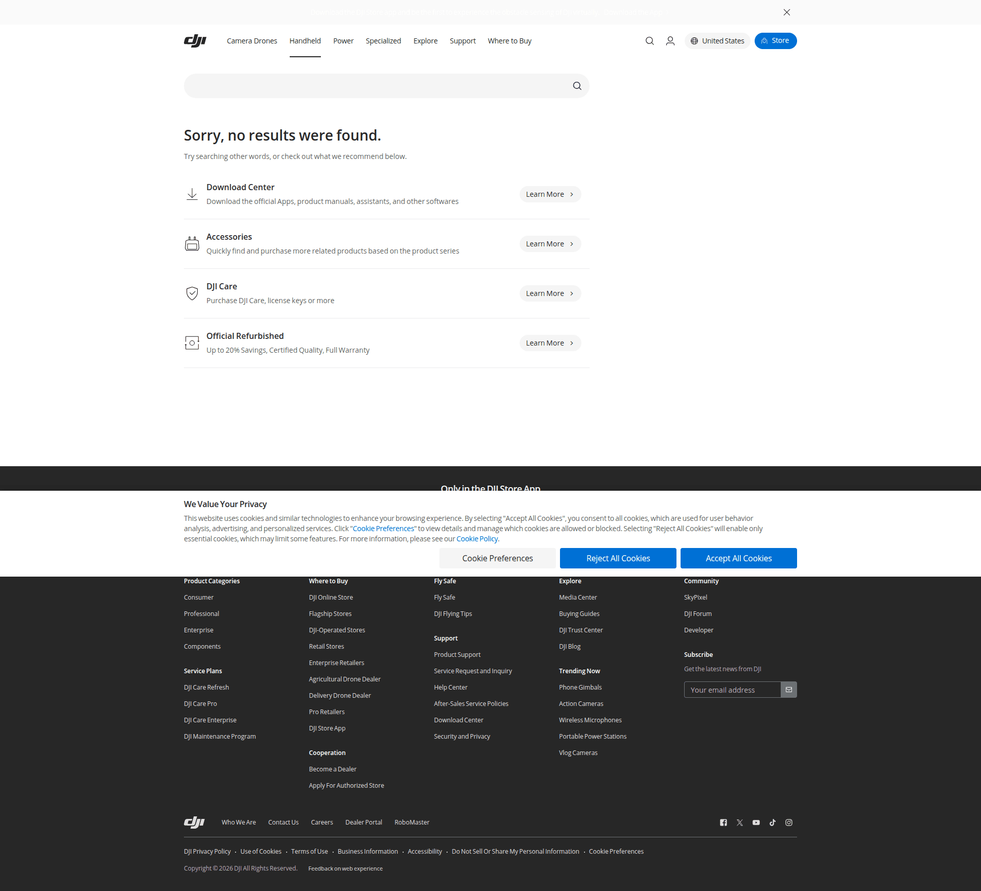Screen dimensions: 981x891
Task: Open the Cookie Policy link in banner
Action: point(477,539)
